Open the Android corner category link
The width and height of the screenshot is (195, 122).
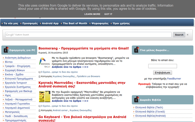(x=60, y=110)
